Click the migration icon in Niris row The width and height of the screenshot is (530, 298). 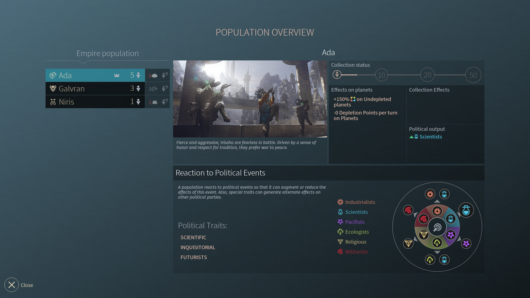click(x=165, y=102)
